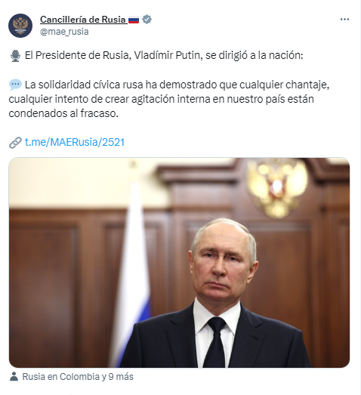Follow the t.me/MAERusia/2521 Telegram link

point(75,142)
